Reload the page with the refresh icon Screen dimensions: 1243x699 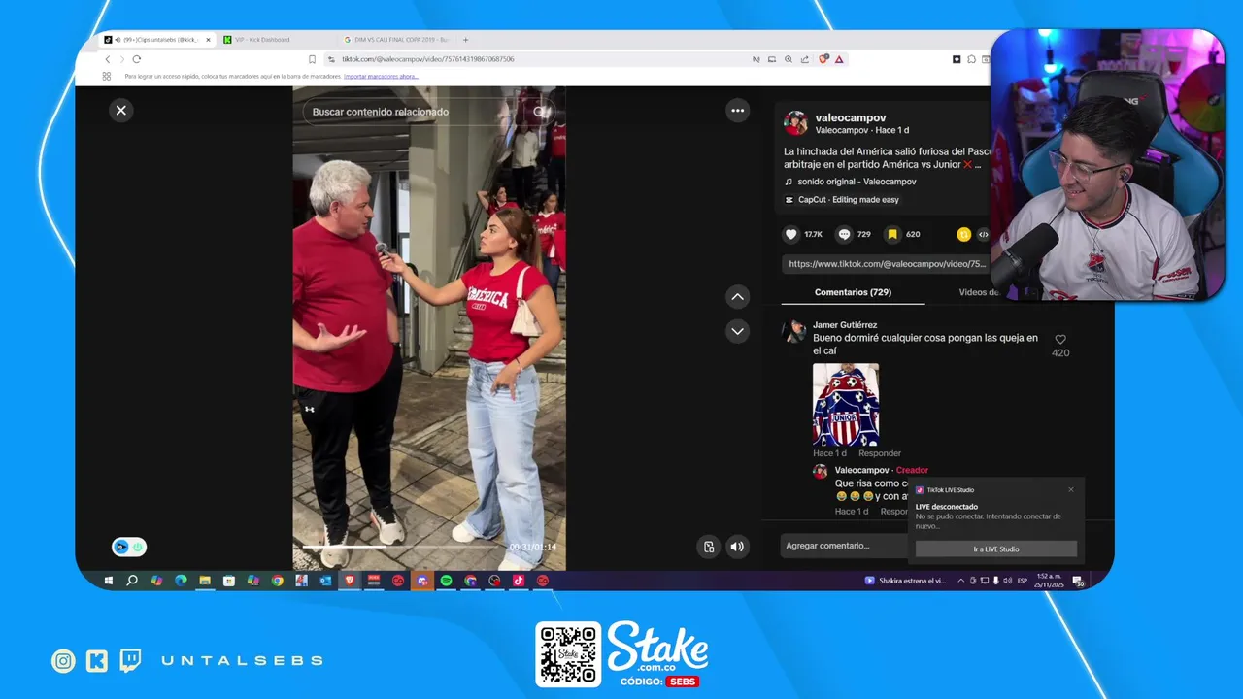[136, 59]
